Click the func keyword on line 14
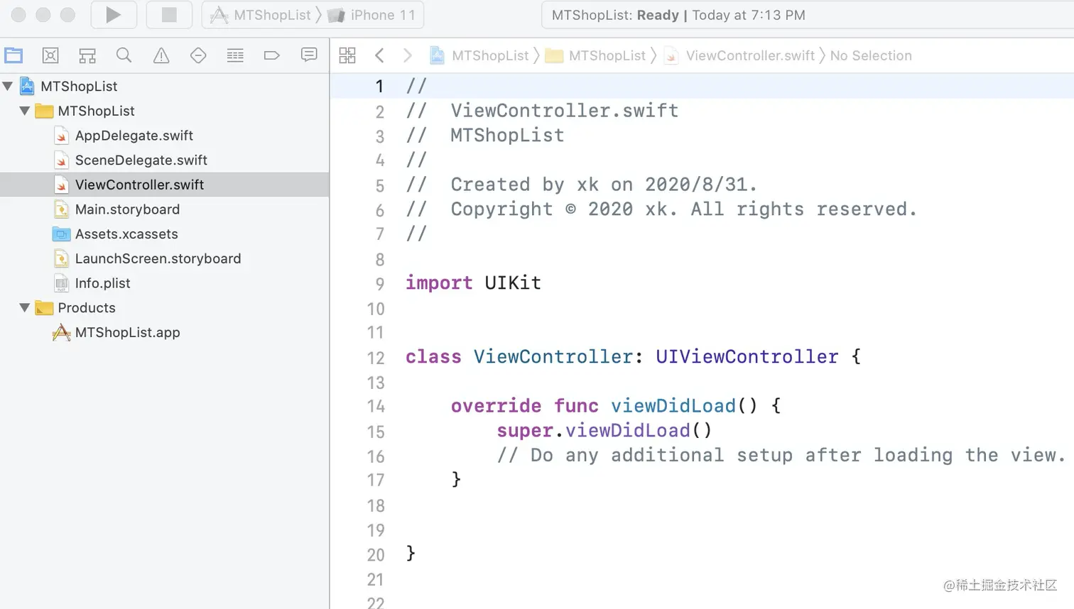Image resolution: width=1074 pixels, height=609 pixels. pyautogui.click(x=576, y=405)
